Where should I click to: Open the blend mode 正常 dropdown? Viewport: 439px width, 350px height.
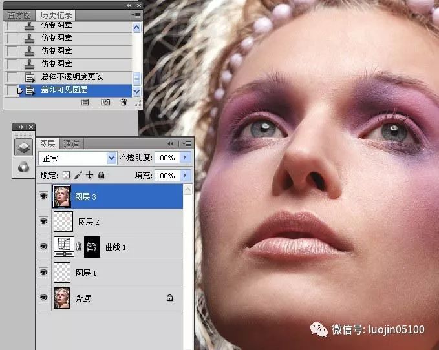click(78, 158)
